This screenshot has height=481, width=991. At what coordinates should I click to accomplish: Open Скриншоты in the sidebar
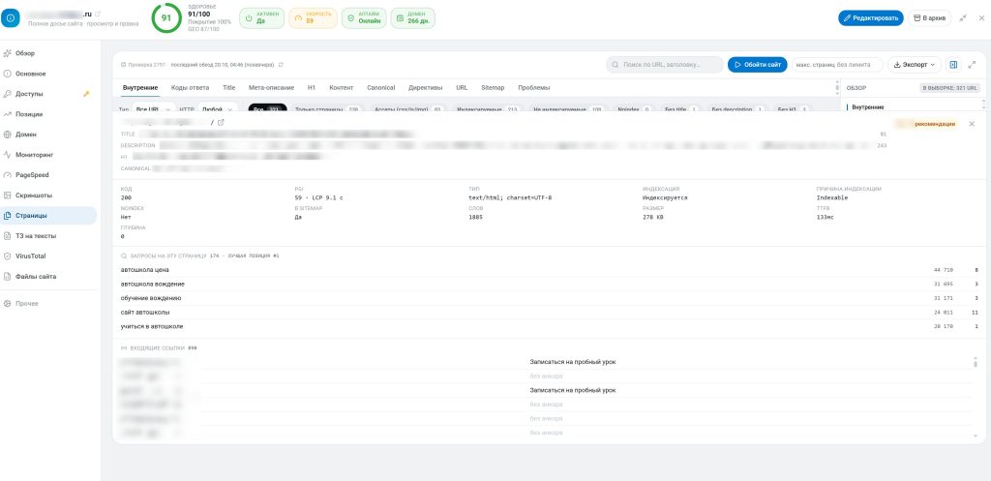pyautogui.click(x=48, y=195)
